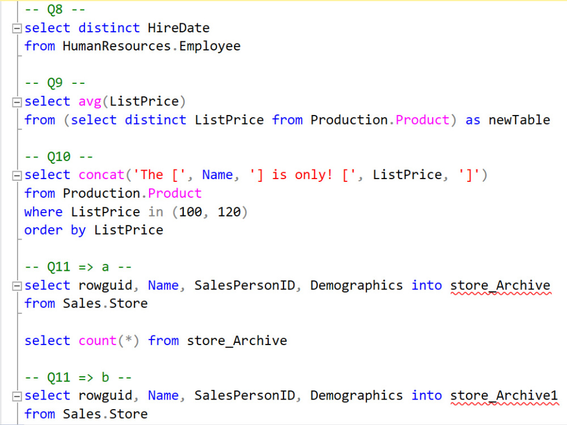The height and width of the screenshot is (425, 567).
Task: Click the '-- Q11 => b --' comment
Action: coord(78,377)
